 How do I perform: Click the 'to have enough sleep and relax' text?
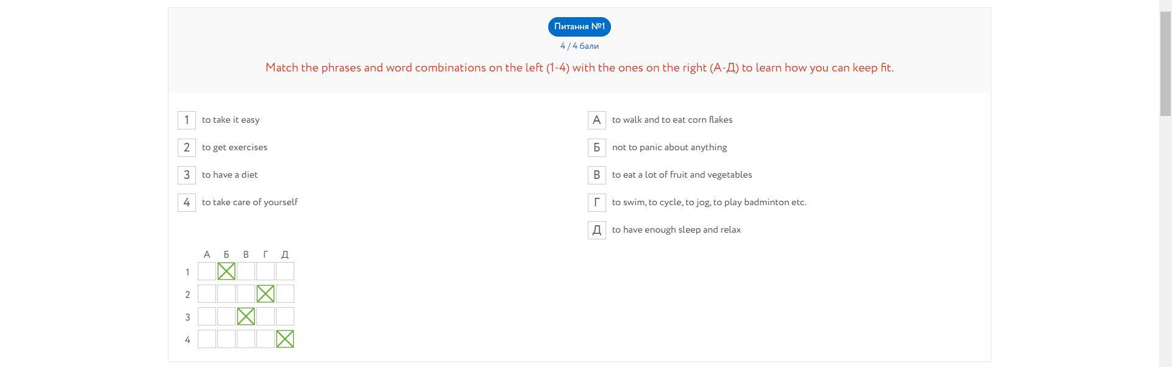pos(676,230)
